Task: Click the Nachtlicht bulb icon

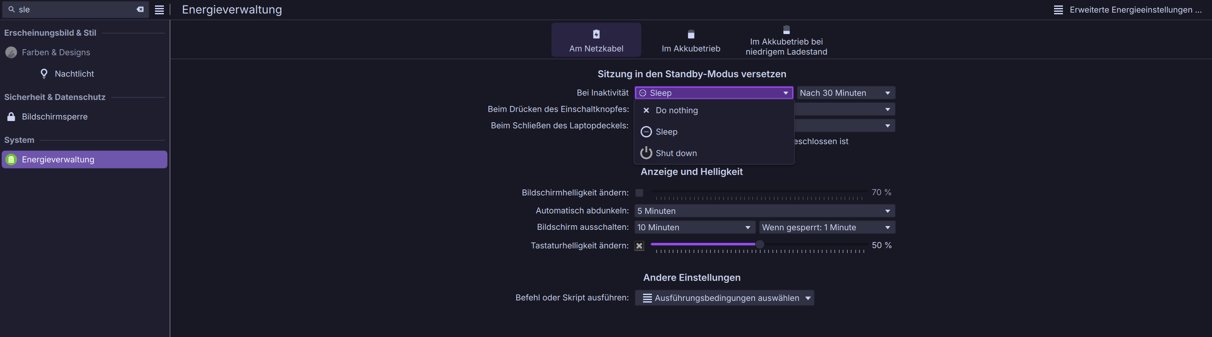Action: [x=44, y=74]
